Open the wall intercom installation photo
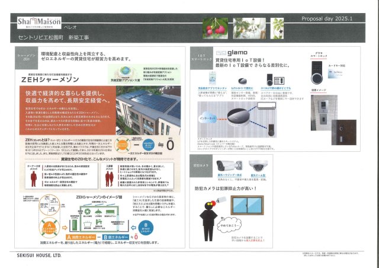379x268 pixels. point(324,113)
